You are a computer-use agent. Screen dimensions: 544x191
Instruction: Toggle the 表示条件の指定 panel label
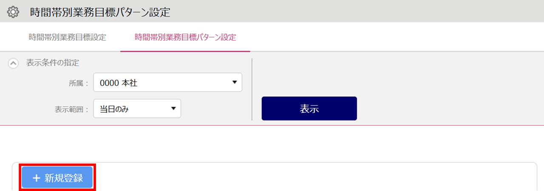click(53, 63)
